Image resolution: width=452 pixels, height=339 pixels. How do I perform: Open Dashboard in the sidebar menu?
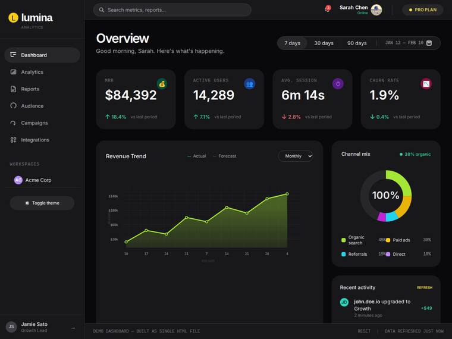42,55
